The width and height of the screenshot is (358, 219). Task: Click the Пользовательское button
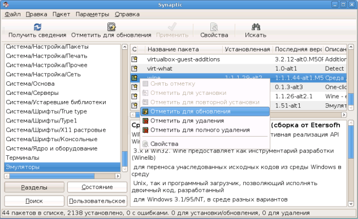pos(97,201)
